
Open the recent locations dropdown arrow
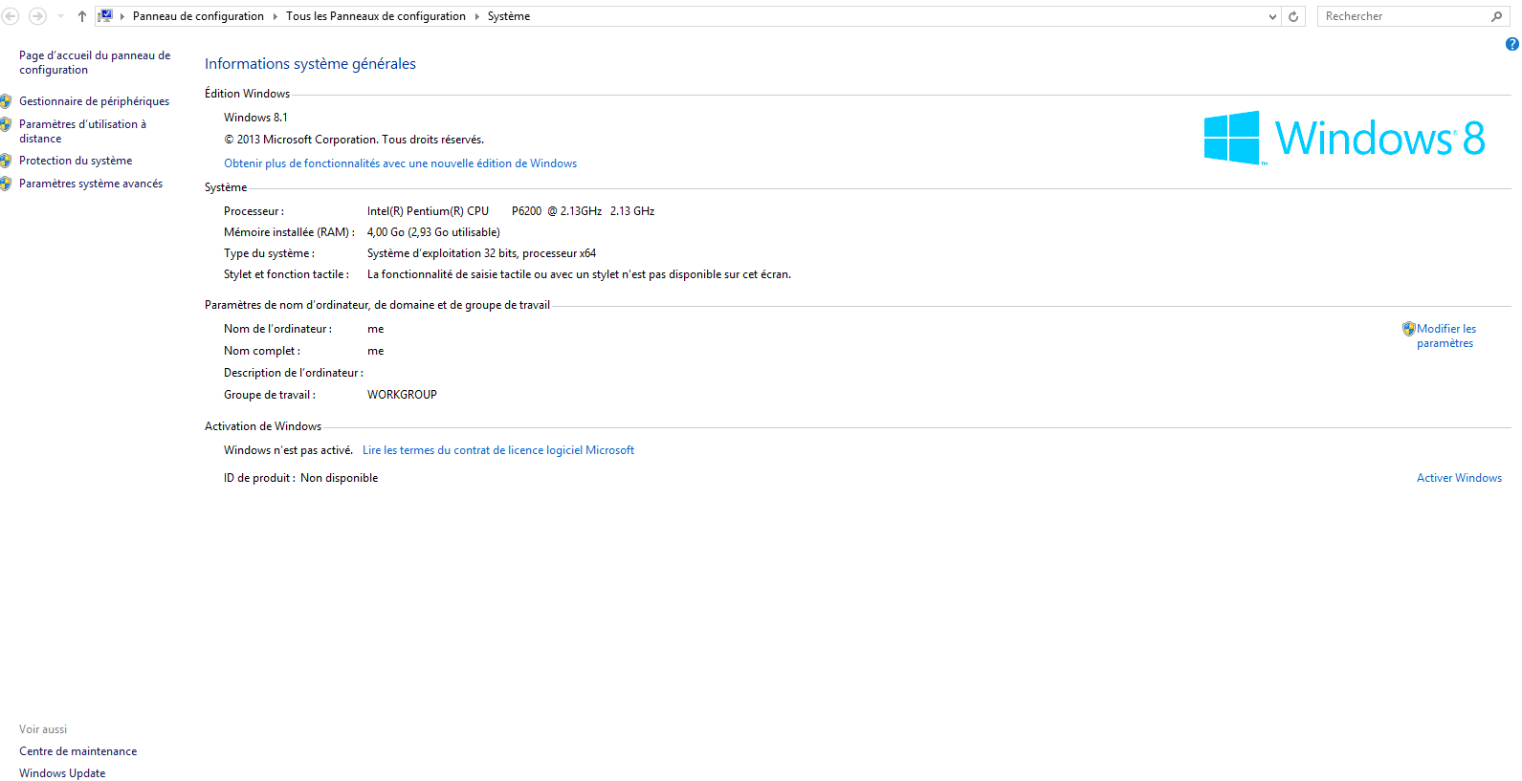(61, 16)
